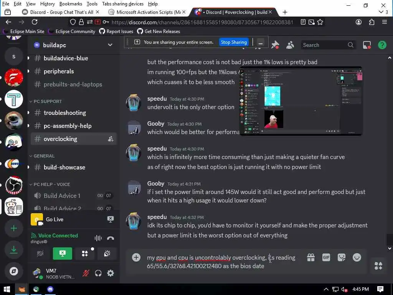This screenshot has width=393, height=295.
Task: Open Discord from the taskbar
Action: (50, 289)
